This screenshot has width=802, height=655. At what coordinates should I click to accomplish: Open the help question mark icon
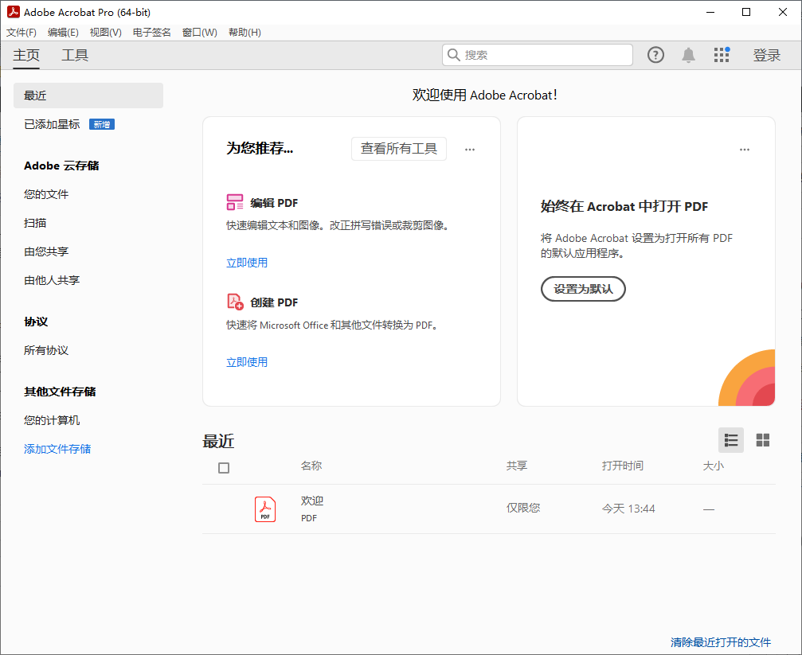pyautogui.click(x=655, y=55)
